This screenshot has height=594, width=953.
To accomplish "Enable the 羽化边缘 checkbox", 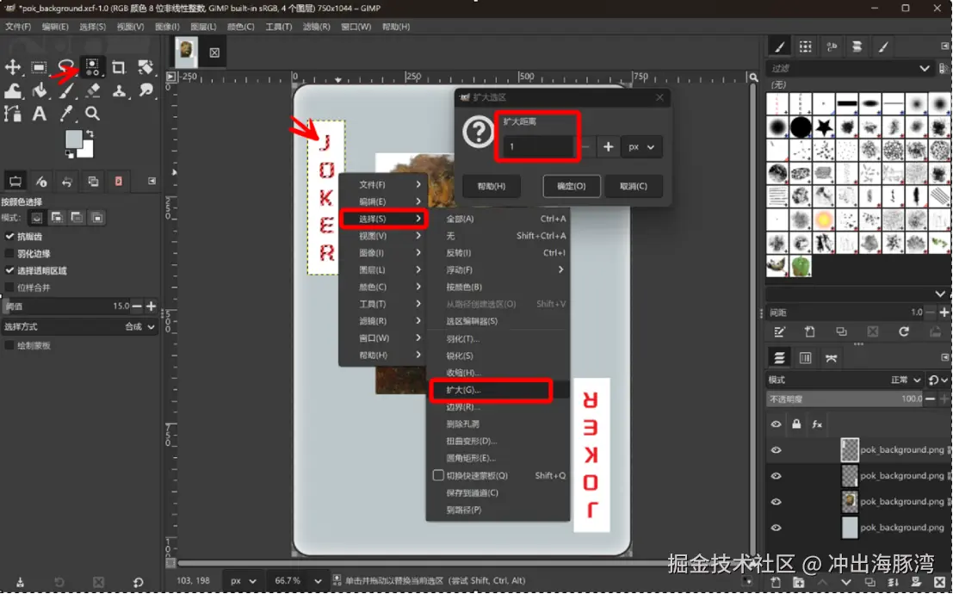I will pos(9,254).
